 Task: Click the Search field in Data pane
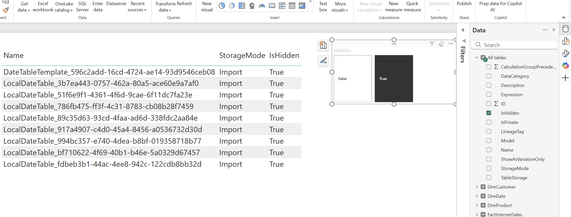(517, 45)
